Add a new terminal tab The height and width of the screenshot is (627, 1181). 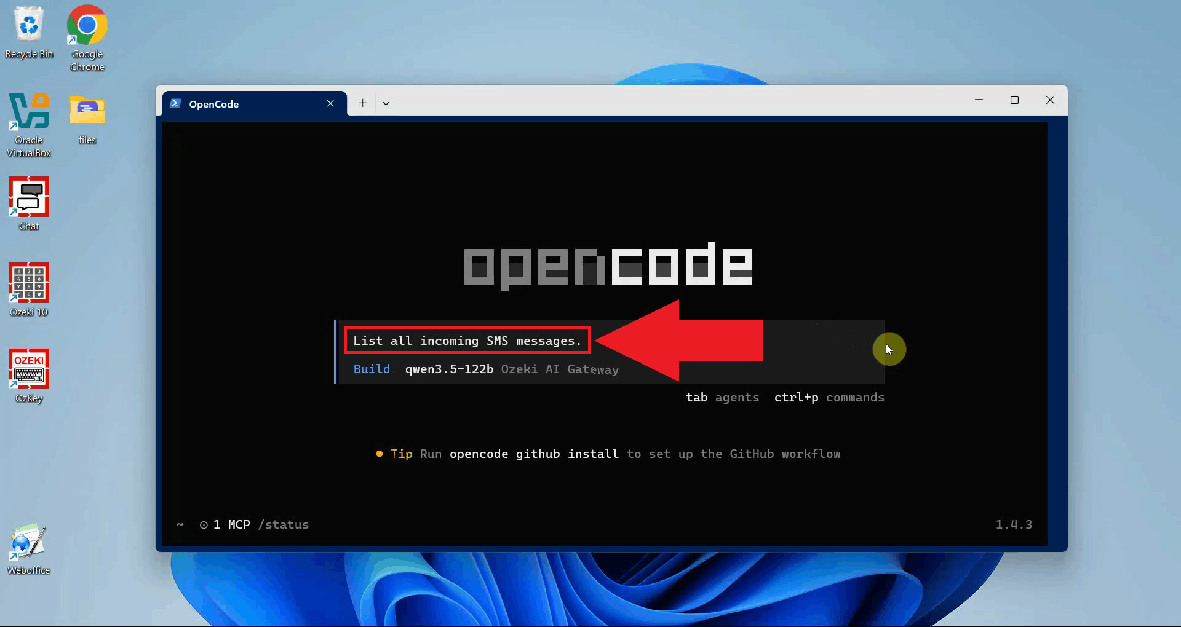(x=363, y=103)
